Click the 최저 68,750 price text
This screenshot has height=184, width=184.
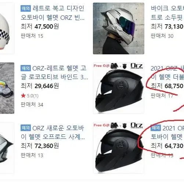(167, 86)
